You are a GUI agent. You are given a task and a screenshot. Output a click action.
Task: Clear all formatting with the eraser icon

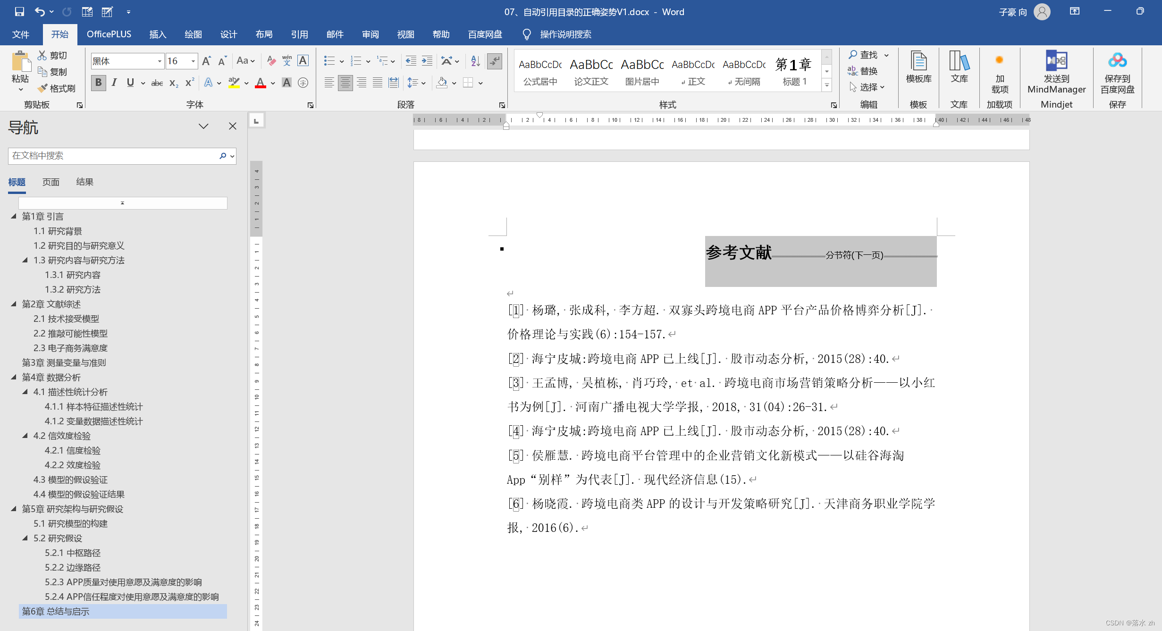click(x=271, y=61)
